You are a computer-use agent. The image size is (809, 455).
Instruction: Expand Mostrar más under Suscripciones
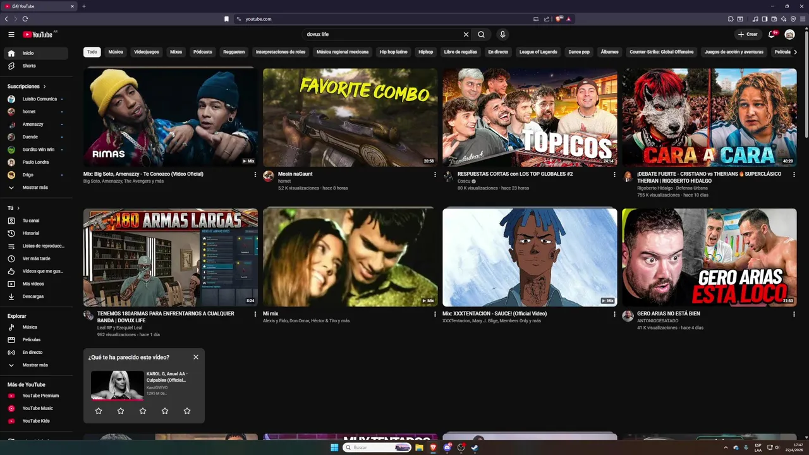(36, 188)
